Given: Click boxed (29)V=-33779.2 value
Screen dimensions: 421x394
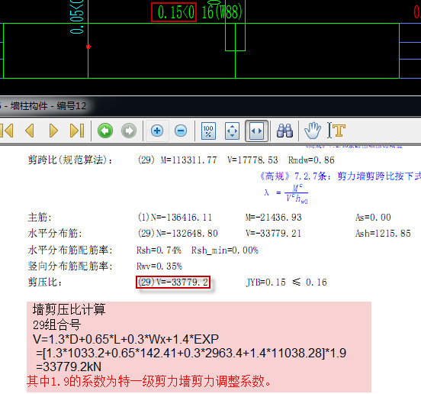Looking at the screenshot, I should coord(173,283).
